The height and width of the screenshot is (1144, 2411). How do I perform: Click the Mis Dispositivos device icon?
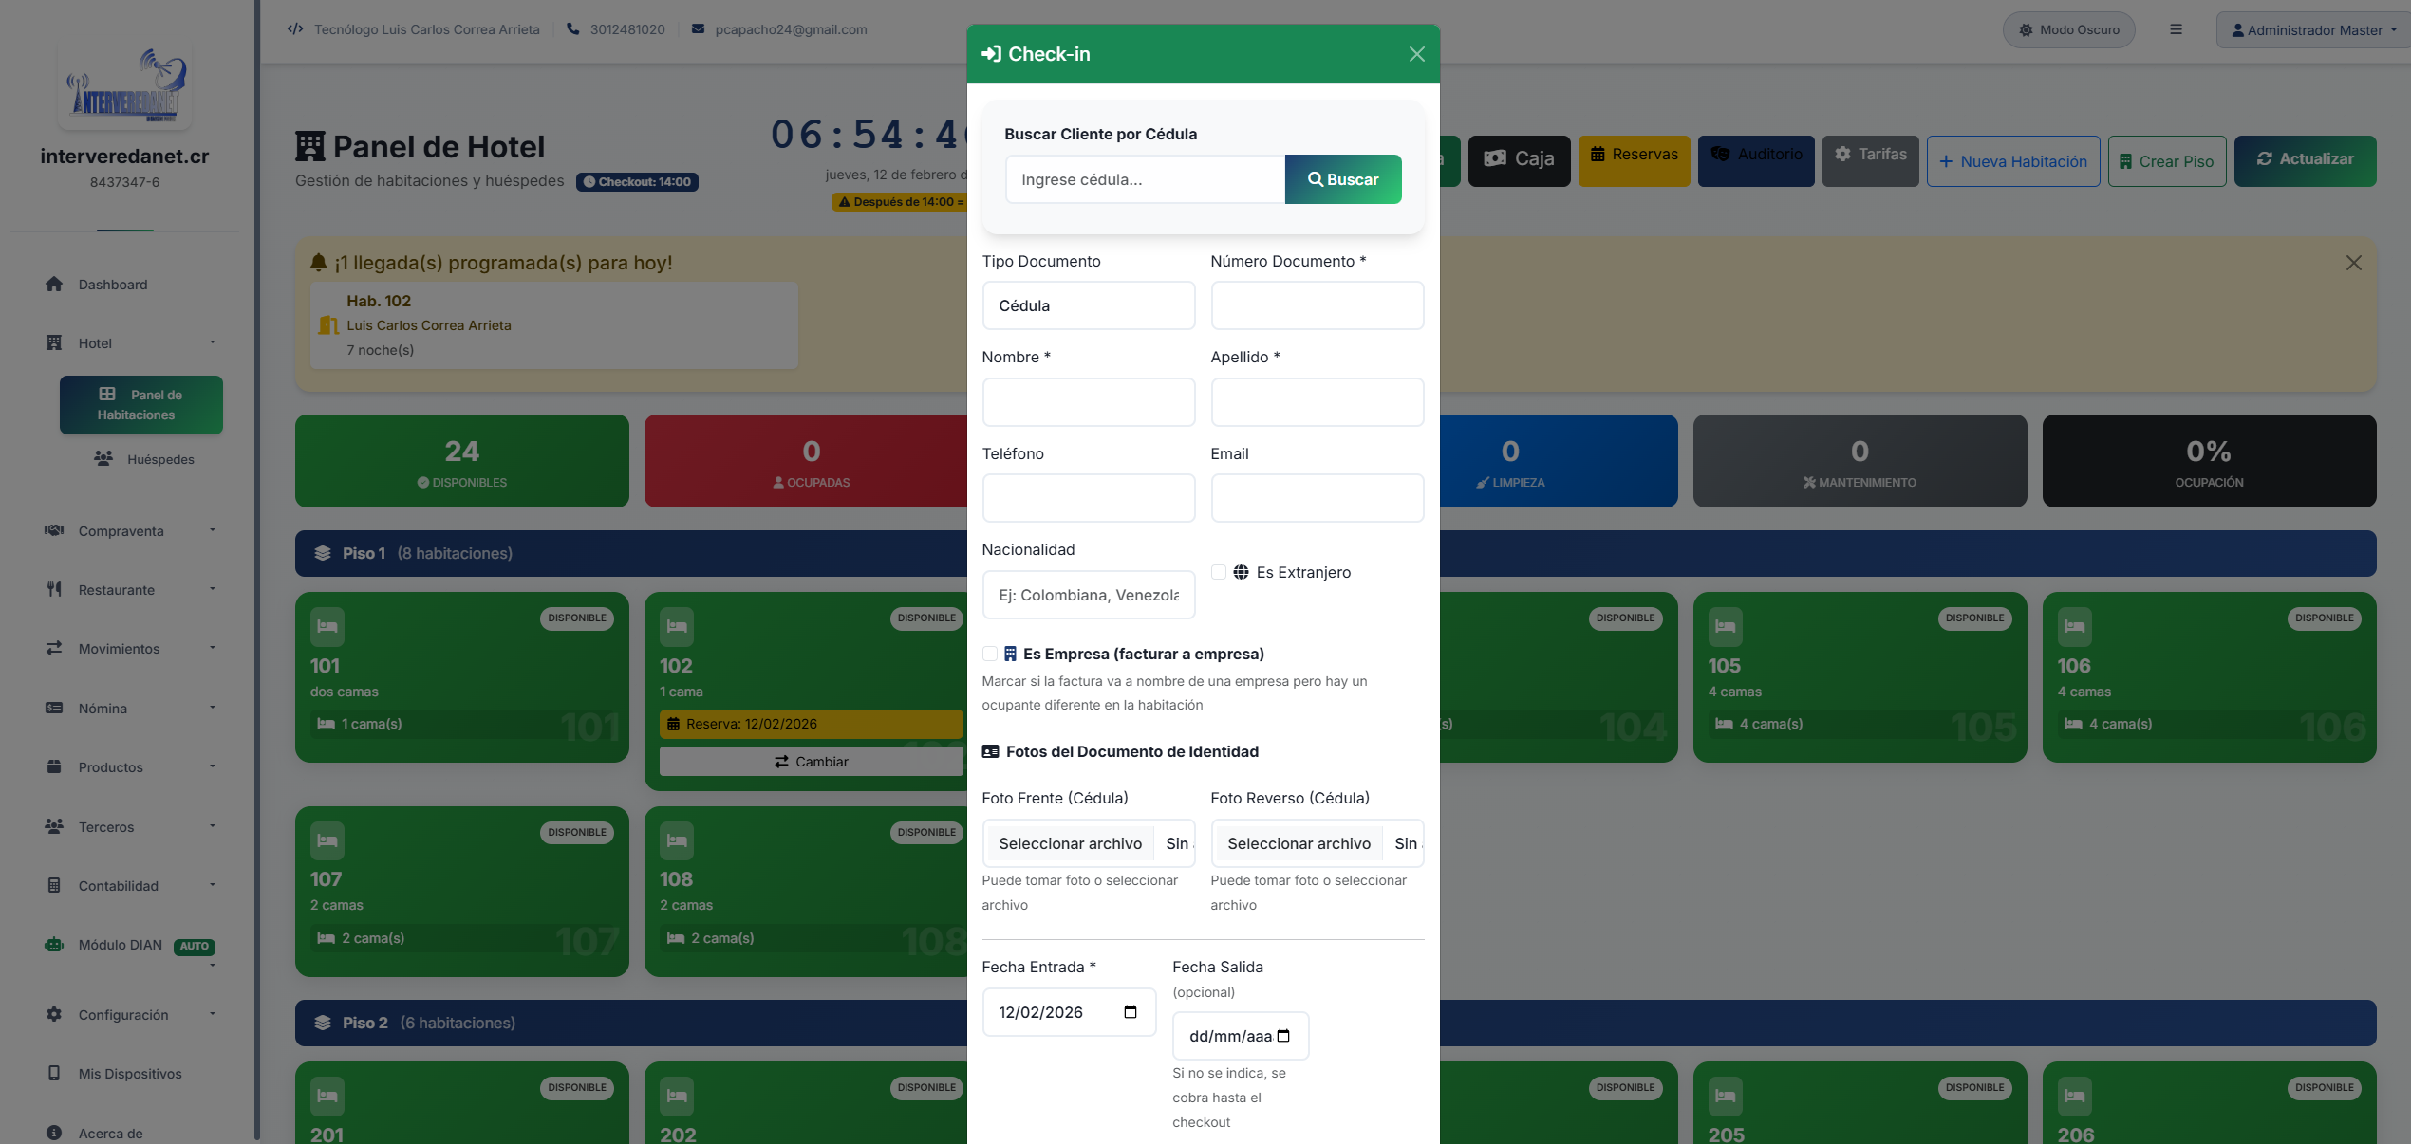54,1073
